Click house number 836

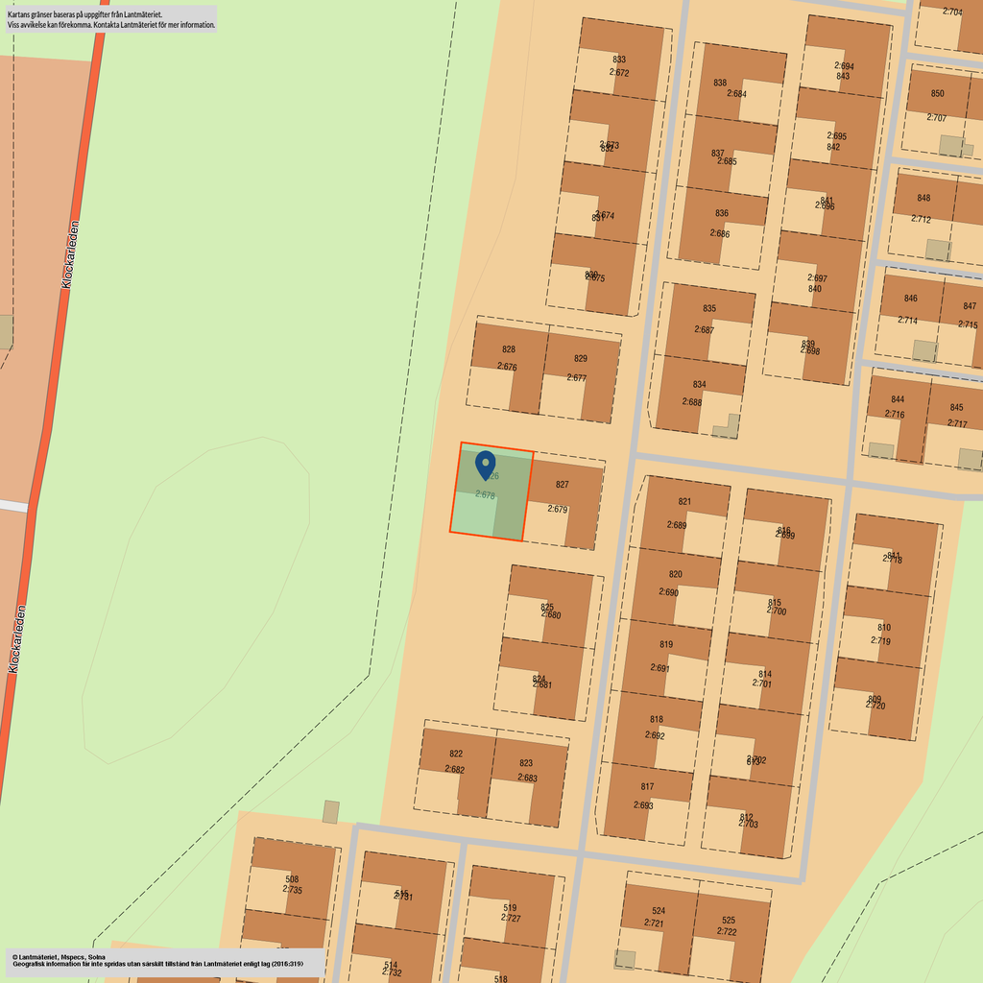pos(722,213)
